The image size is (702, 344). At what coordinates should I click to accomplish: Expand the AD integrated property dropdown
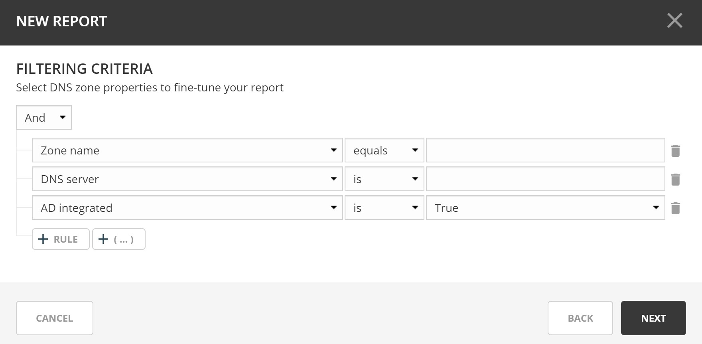click(x=187, y=208)
